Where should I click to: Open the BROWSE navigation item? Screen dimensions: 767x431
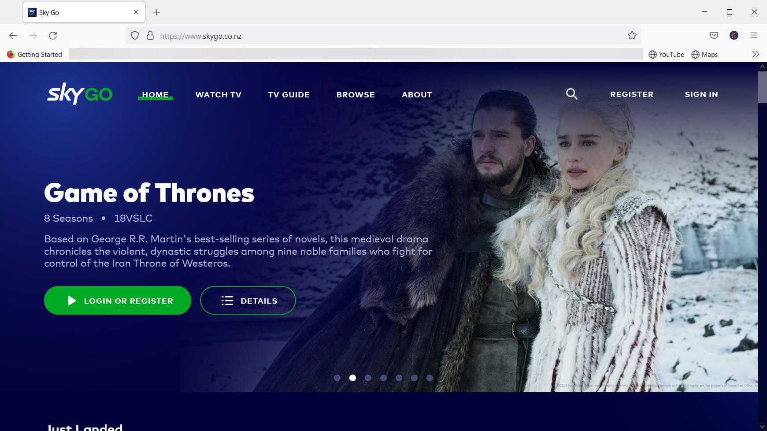[x=356, y=94]
